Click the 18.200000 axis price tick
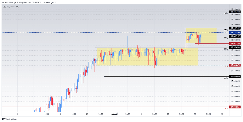 point(235,25)
